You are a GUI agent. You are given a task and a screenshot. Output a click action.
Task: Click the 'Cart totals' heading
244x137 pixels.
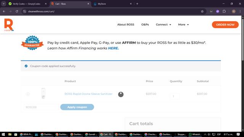pyautogui.click(x=141, y=124)
